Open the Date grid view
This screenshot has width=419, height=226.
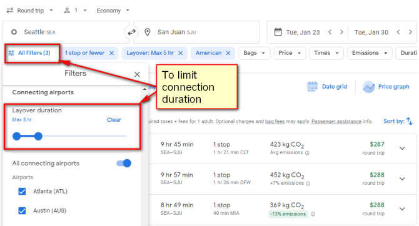pyautogui.click(x=327, y=87)
